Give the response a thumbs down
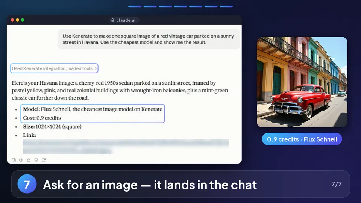 (x=36, y=160)
